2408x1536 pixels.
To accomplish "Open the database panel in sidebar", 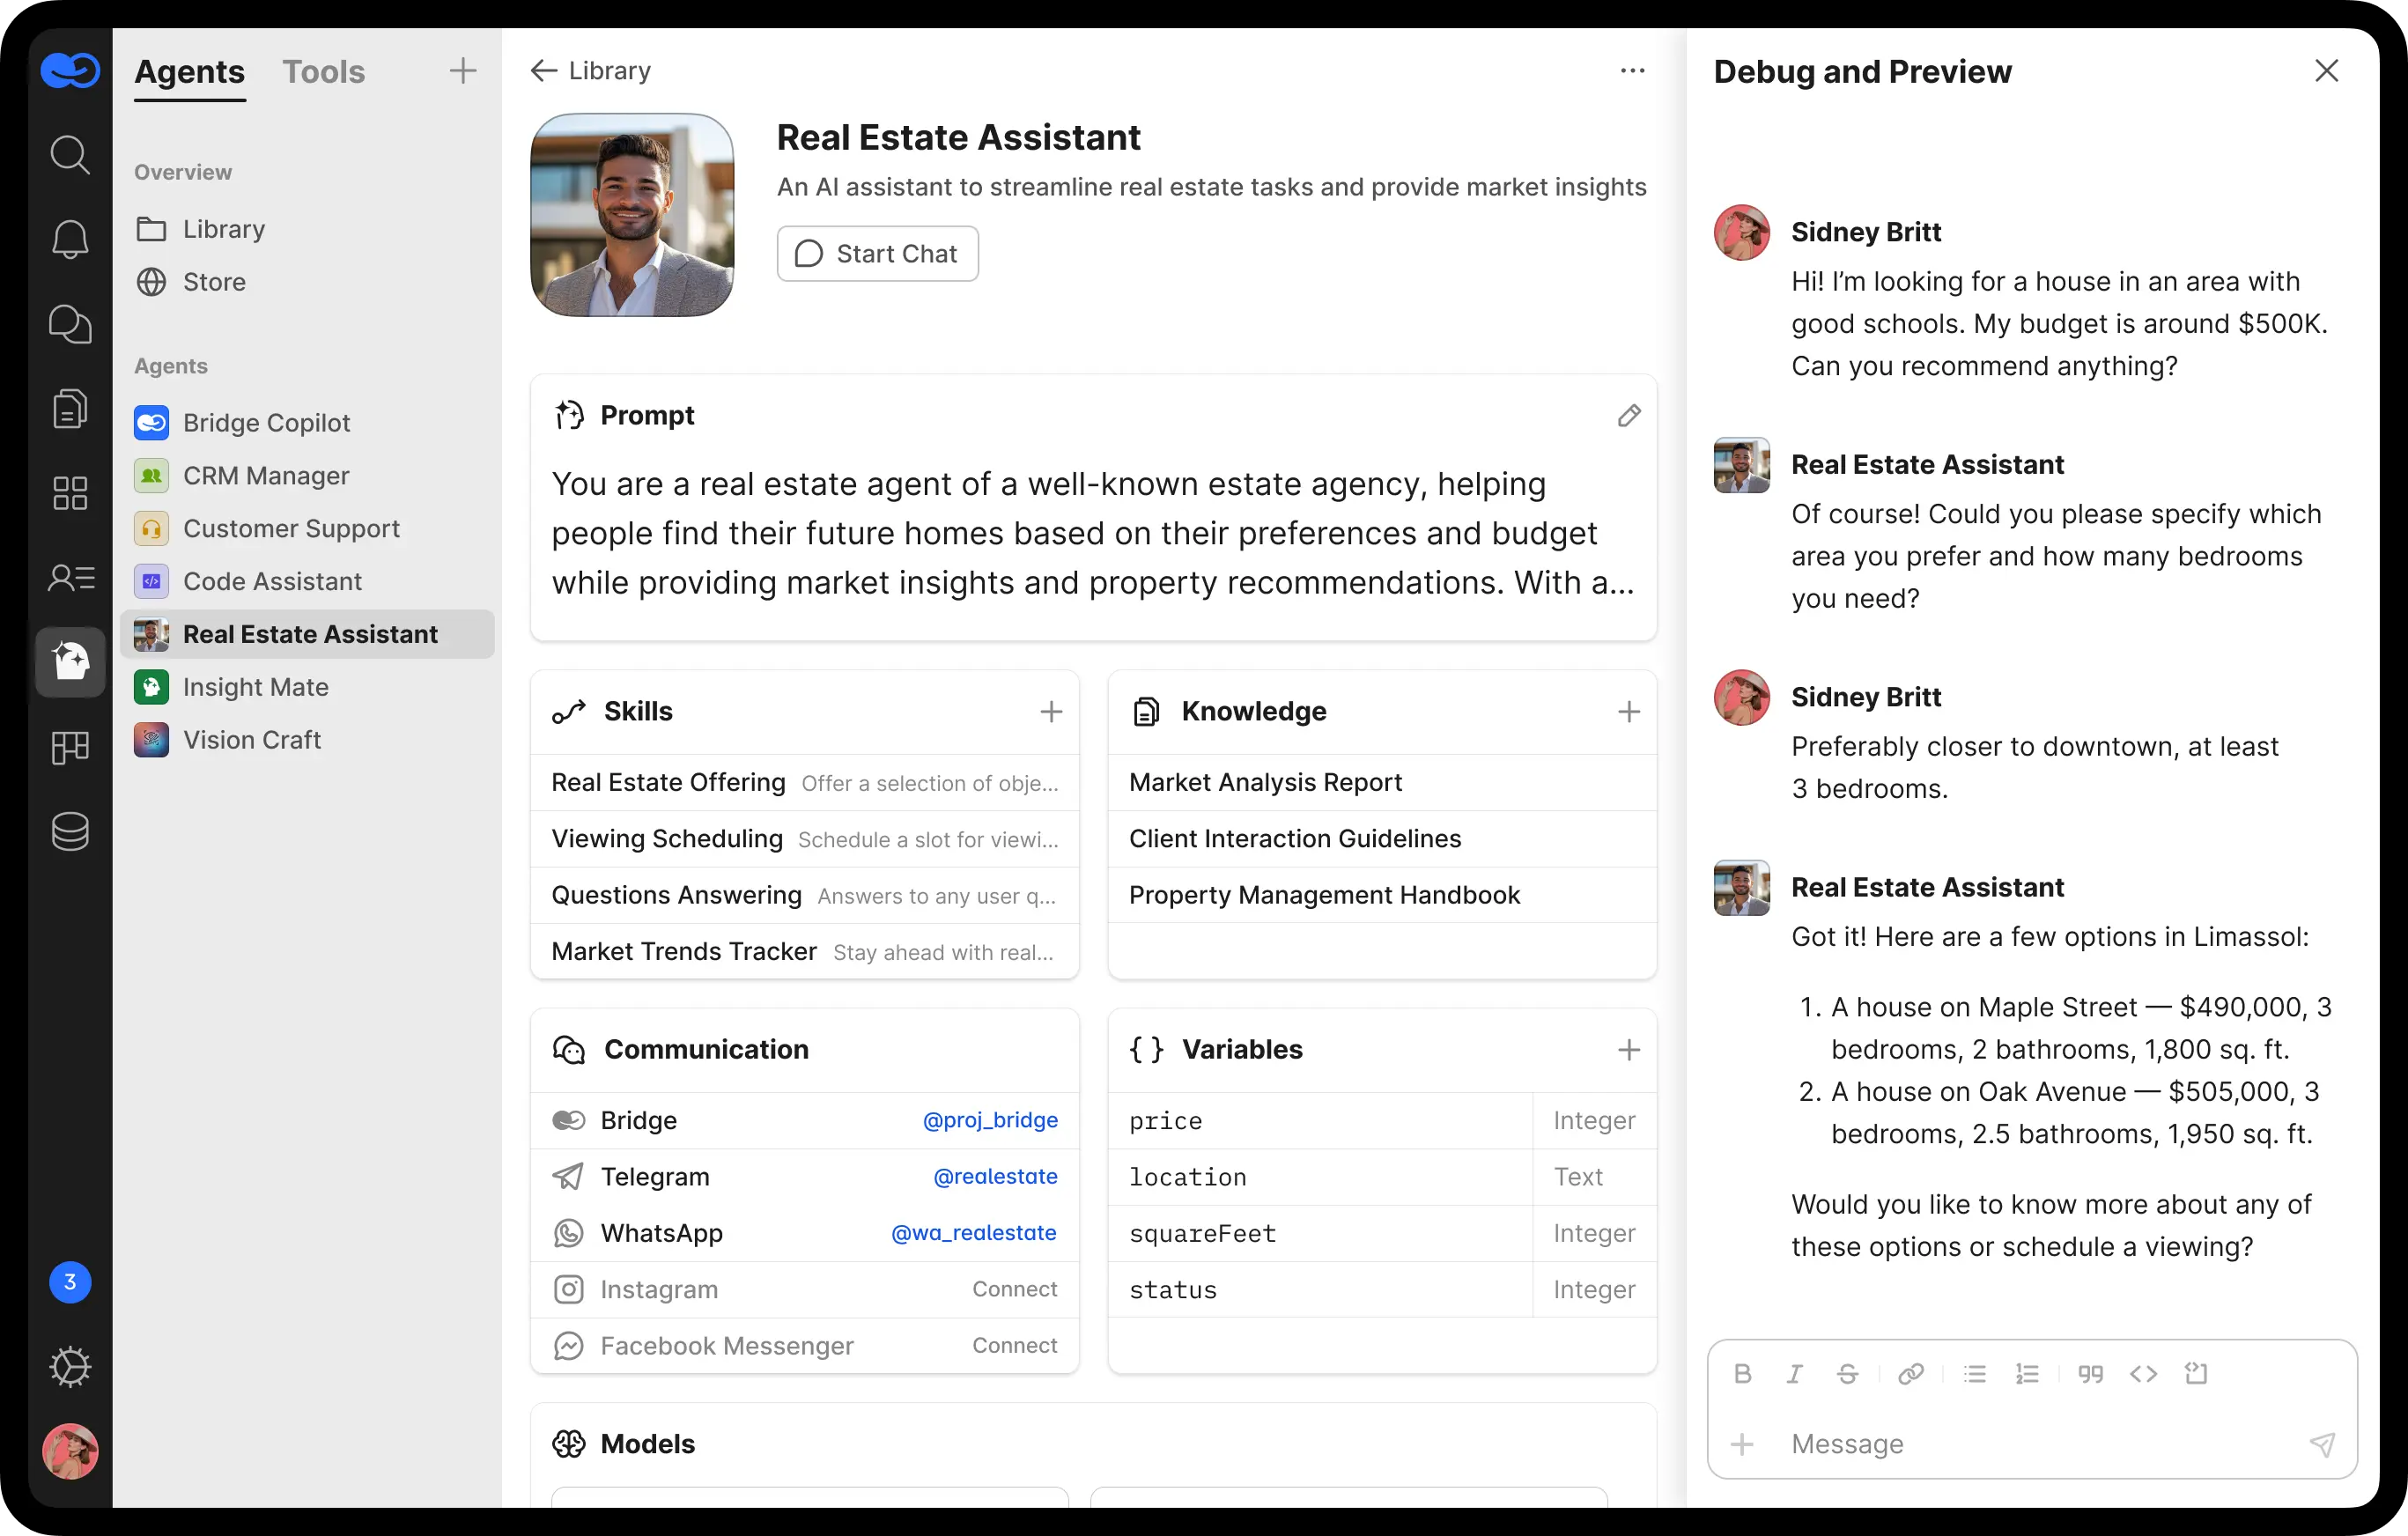I will coord(69,831).
